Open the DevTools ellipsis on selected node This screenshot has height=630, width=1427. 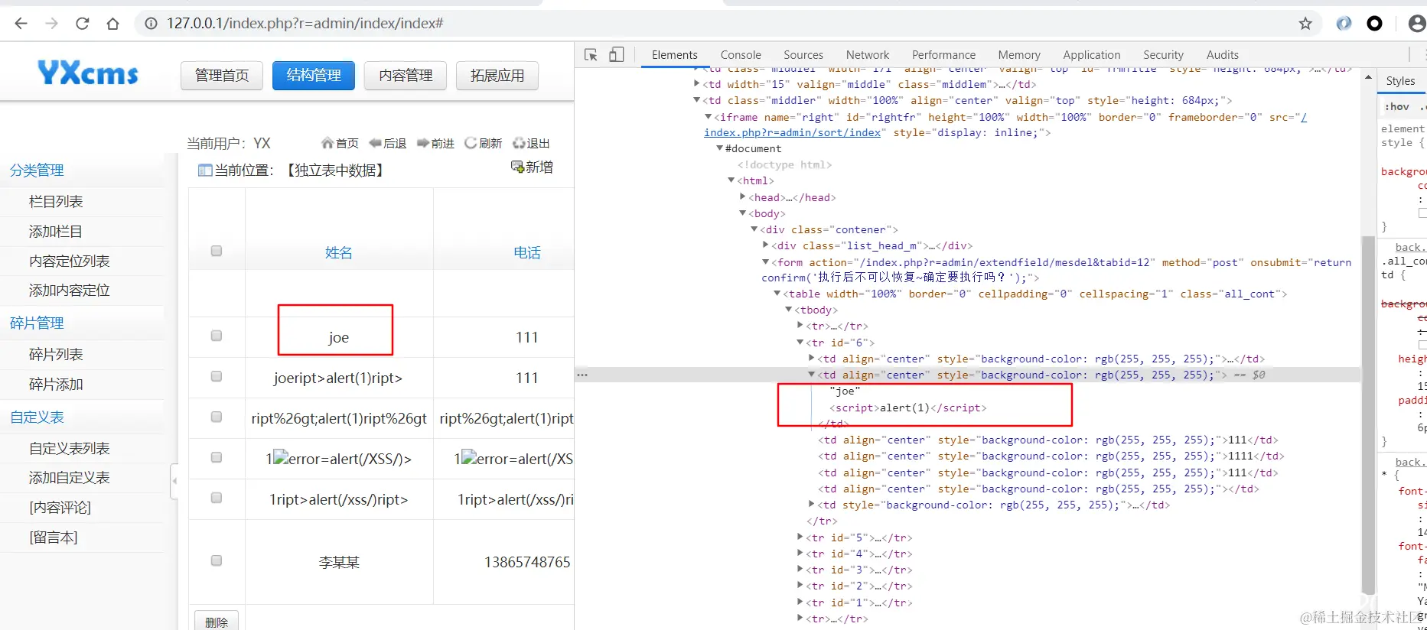[582, 375]
